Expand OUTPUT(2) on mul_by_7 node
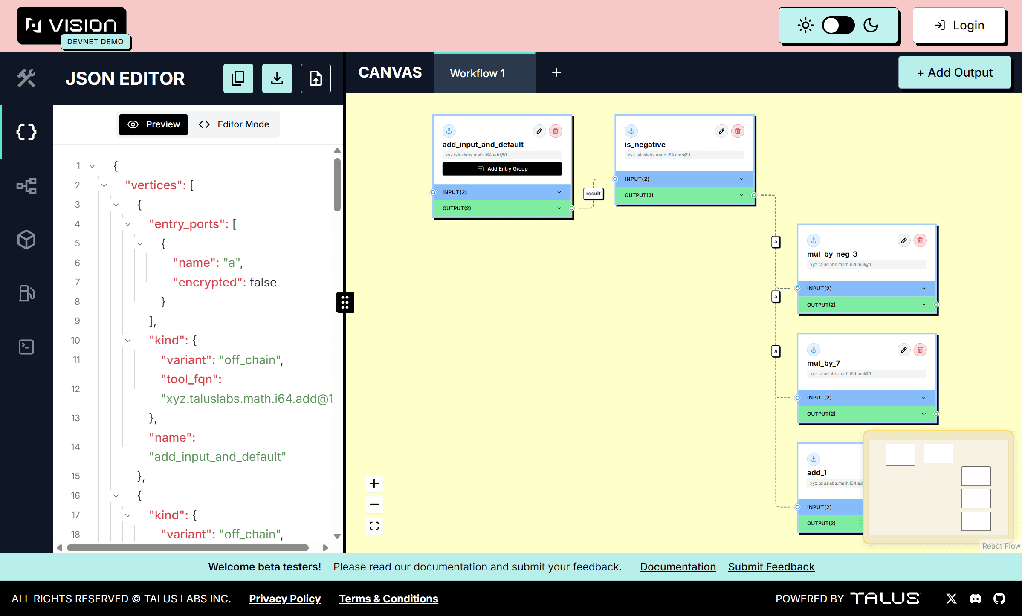 click(x=867, y=414)
